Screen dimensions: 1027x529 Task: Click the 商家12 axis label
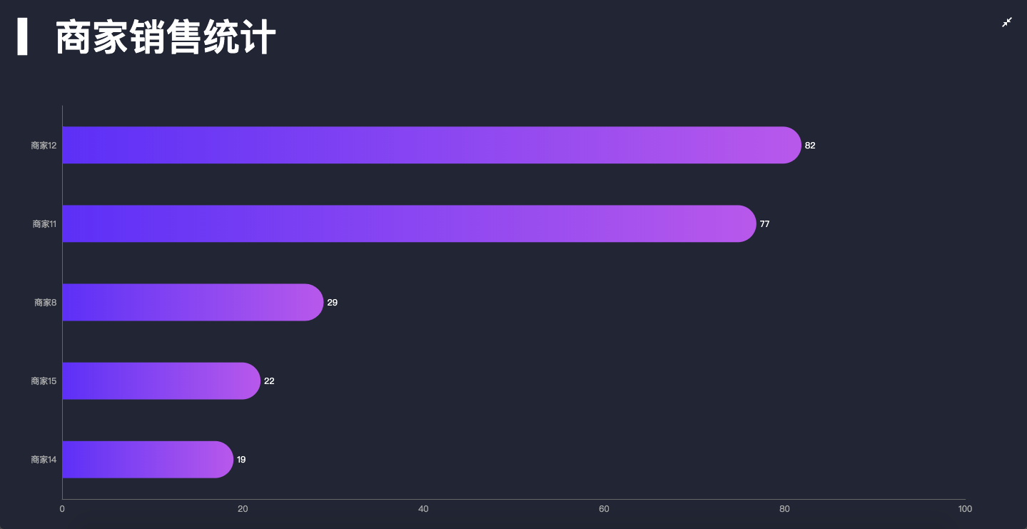pos(44,146)
